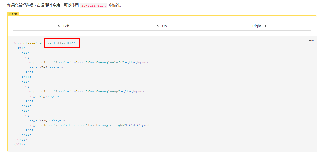
Task: Click the angle-right icon beside Right
Action: (266, 26)
